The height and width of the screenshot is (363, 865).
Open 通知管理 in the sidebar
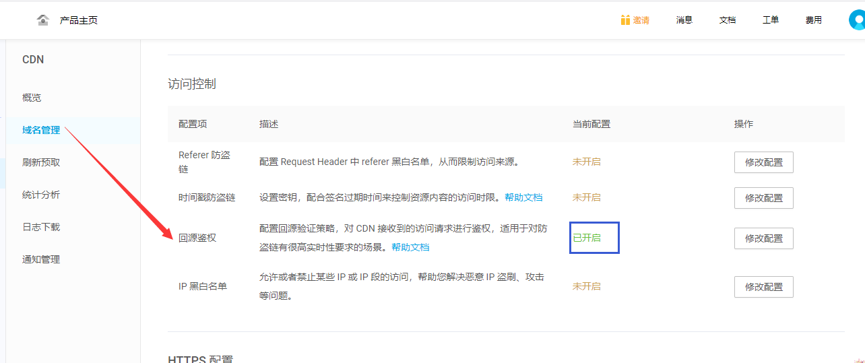(x=41, y=259)
